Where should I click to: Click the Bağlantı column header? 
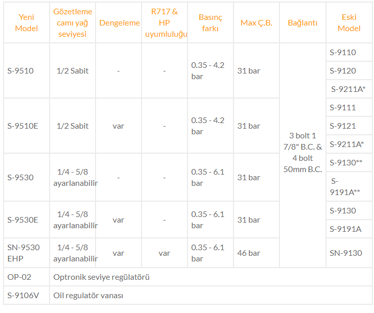[302, 22]
